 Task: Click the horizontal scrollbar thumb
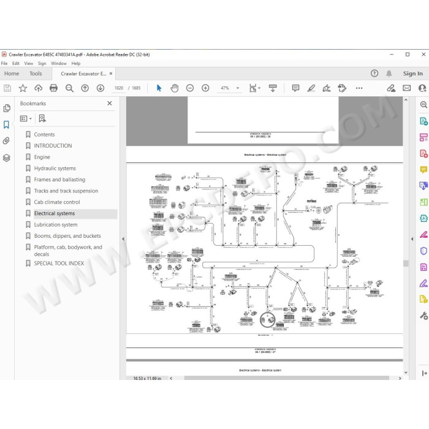pyautogui.click(x=286, y=378)
